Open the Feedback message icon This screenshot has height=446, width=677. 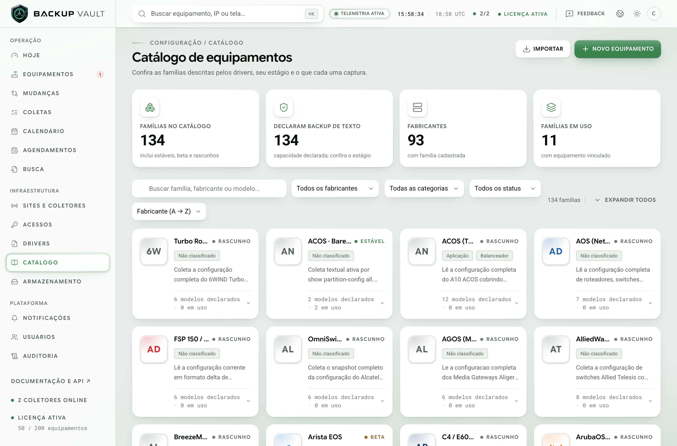click(569, 14)
